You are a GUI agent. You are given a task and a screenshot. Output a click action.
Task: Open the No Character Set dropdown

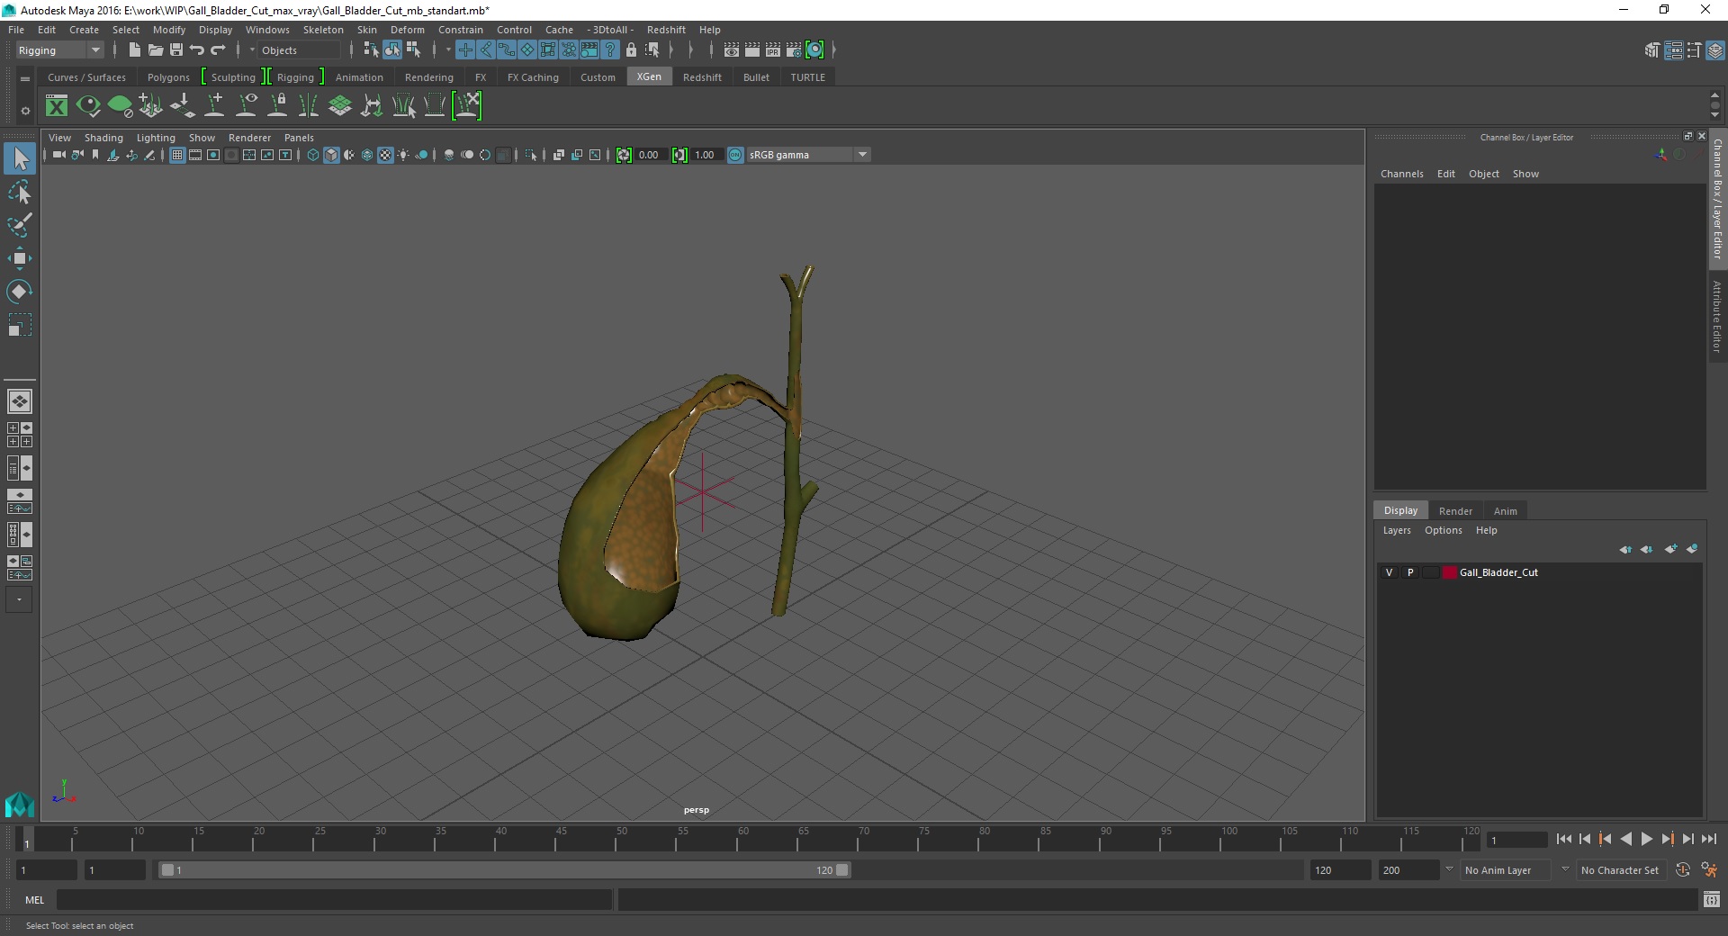[1621, 870]
